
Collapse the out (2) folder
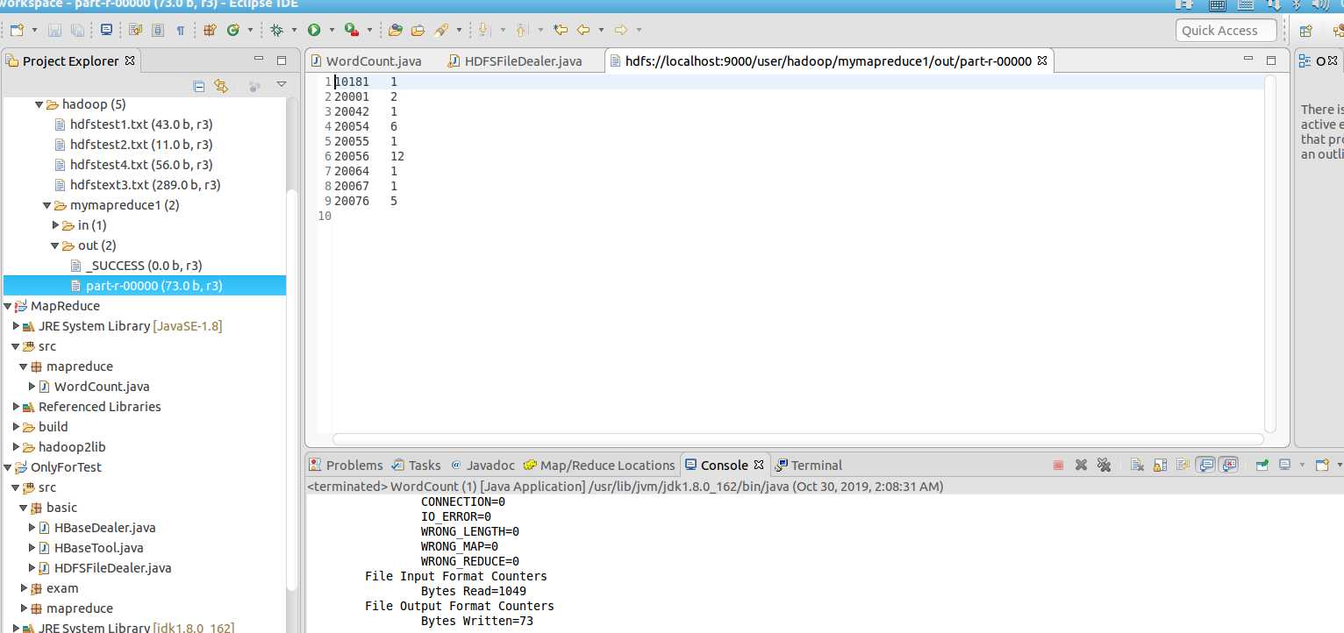tap(55, 245)
